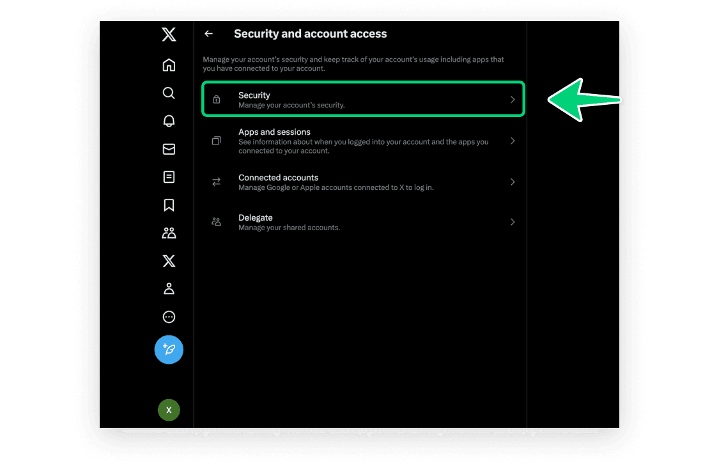
Task: Open Messages via the envelope icon
Action: point(169,149)
